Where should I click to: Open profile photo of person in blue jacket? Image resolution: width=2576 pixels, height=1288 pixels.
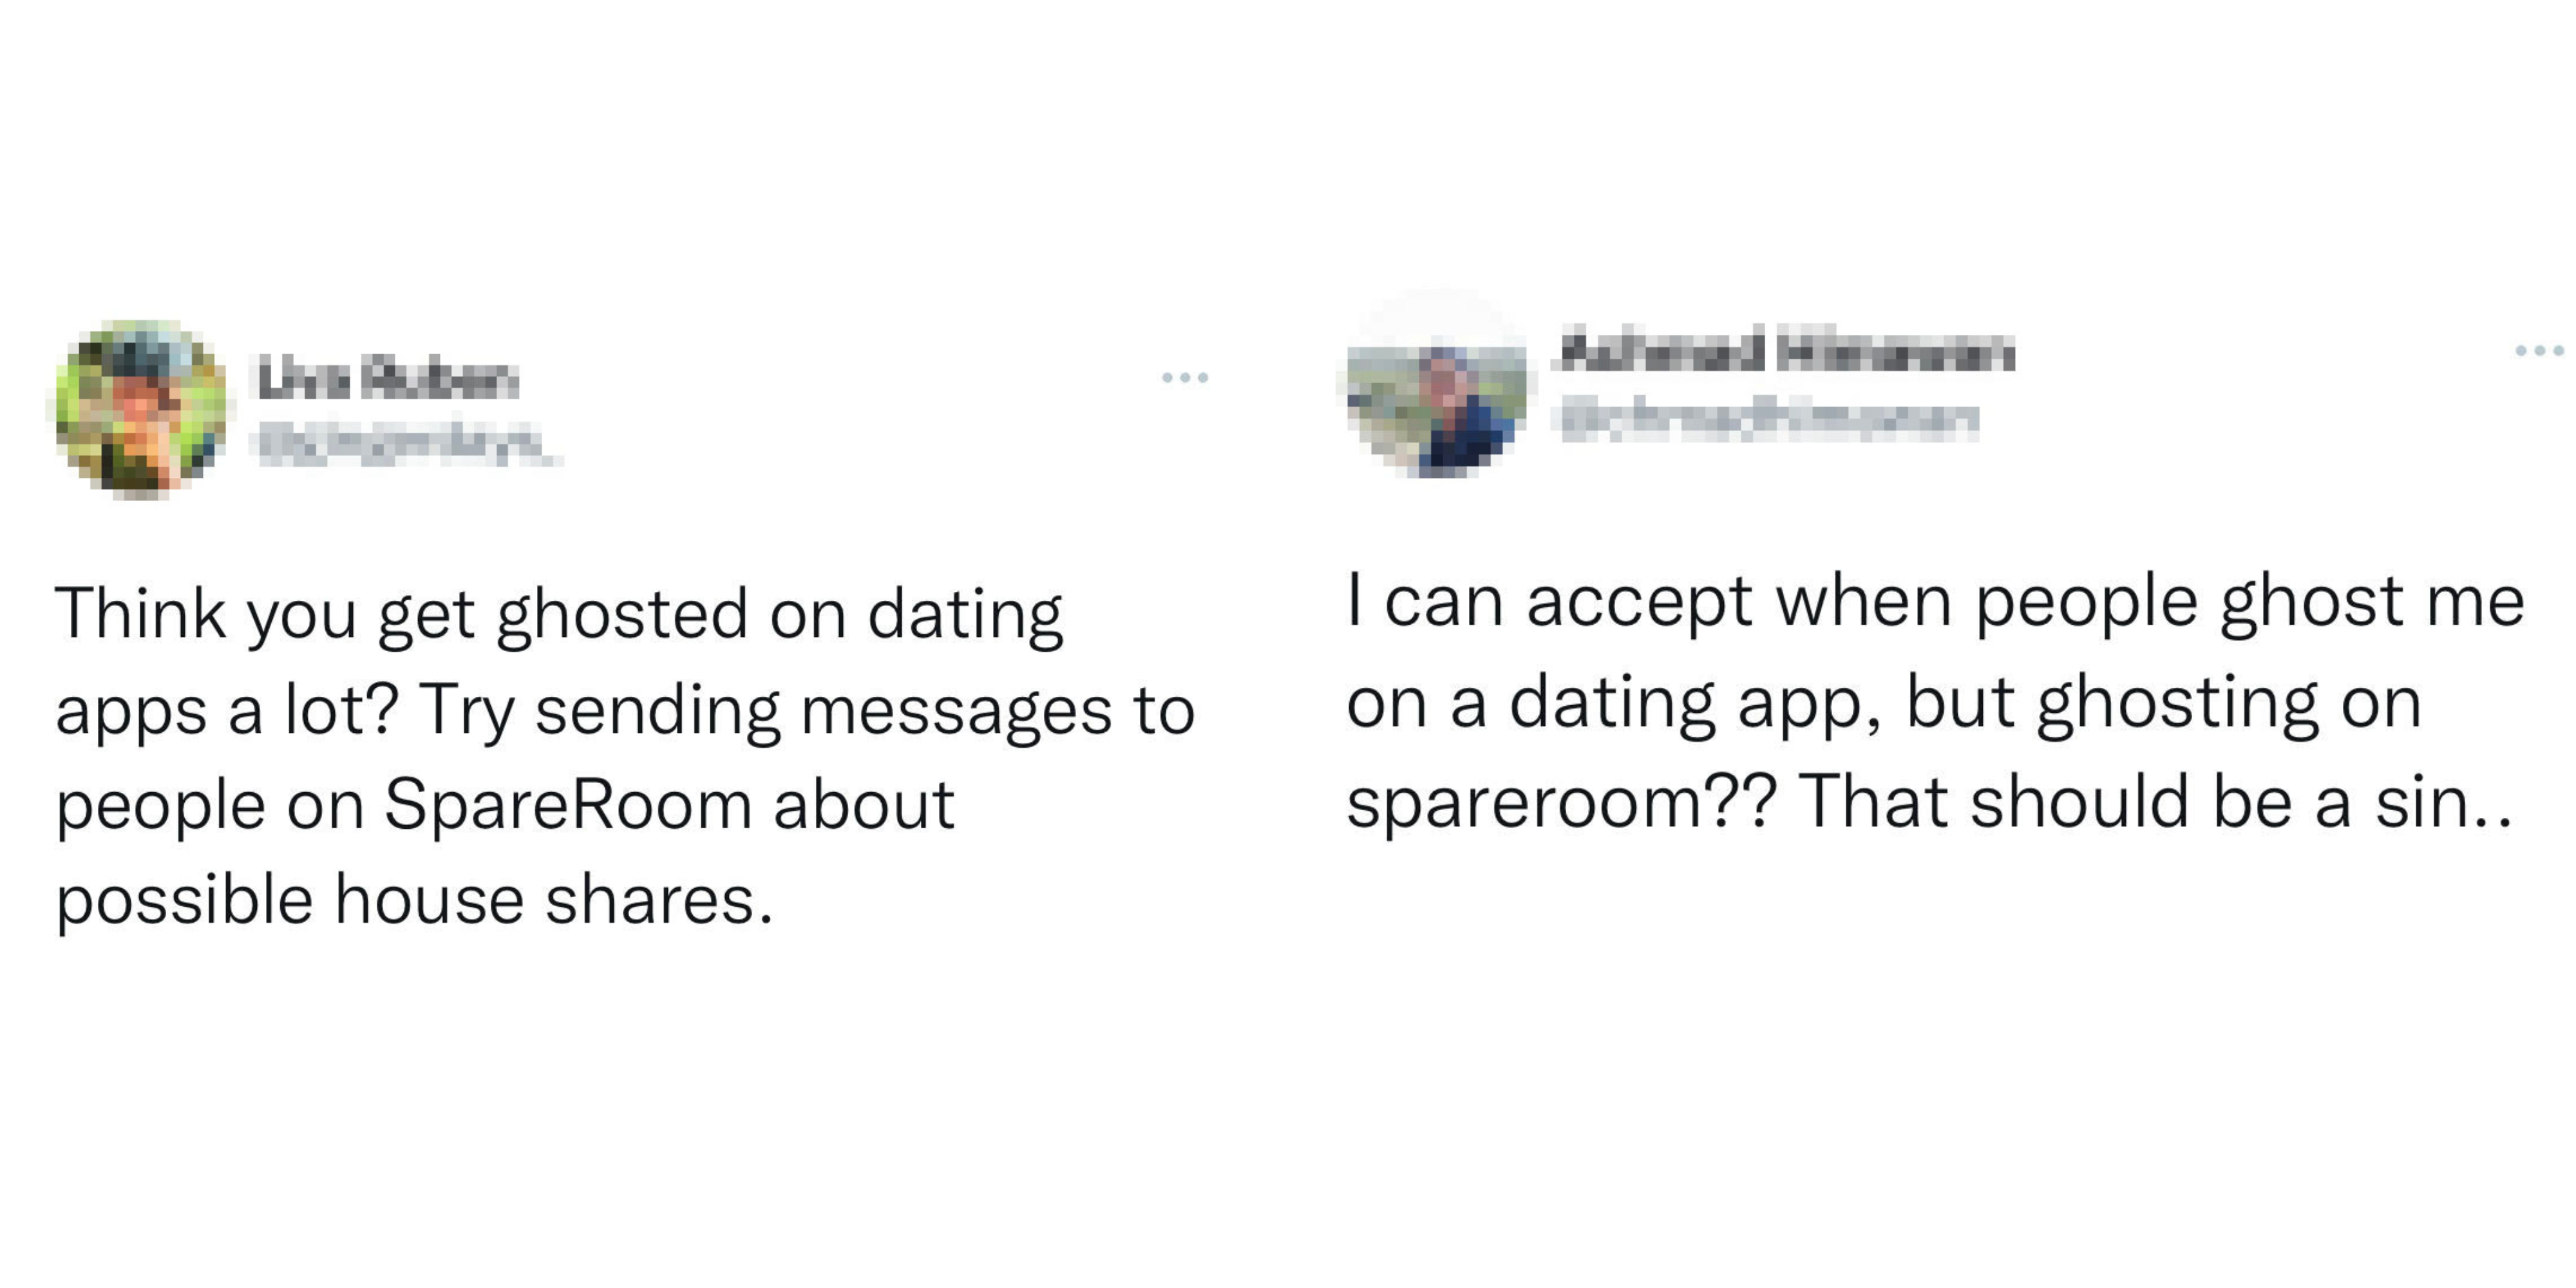pyautogui.click(x=1437, y=383)
